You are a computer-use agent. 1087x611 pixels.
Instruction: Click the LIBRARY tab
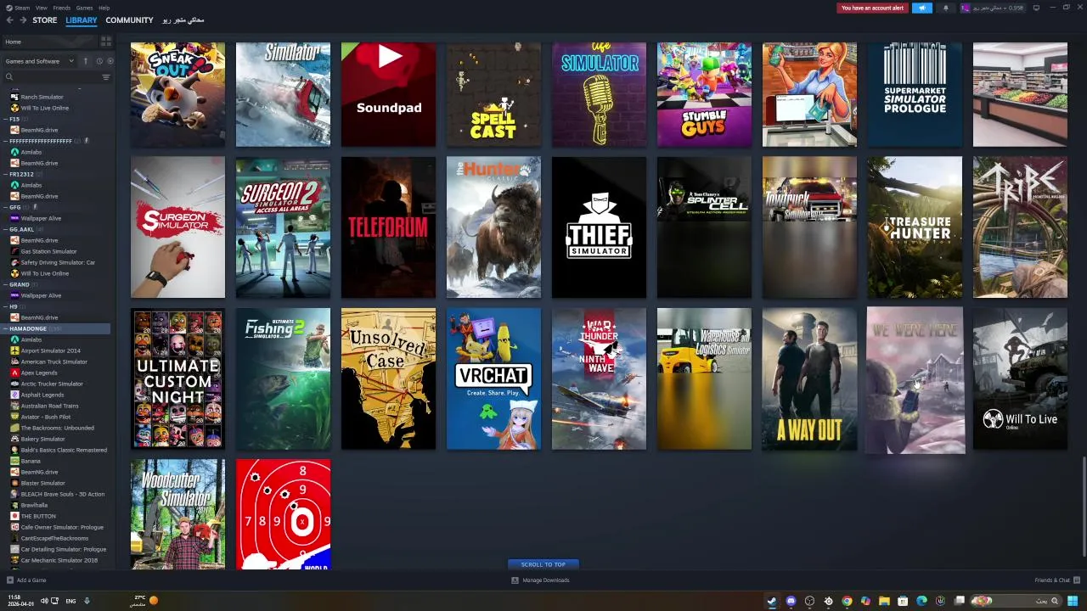click(82, 20)
